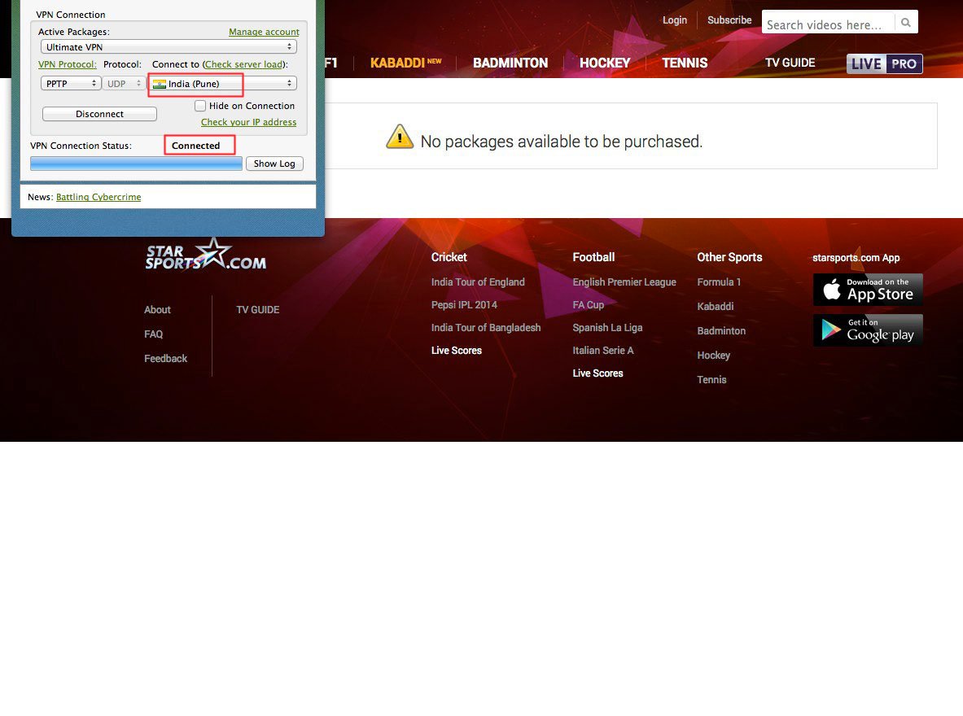The width and height of the screenshot is (963, 716).
Task: Open Kabaddi footer link
Action: [716, 307]
